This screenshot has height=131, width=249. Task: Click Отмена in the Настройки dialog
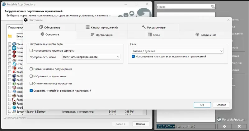coord(221,105)
